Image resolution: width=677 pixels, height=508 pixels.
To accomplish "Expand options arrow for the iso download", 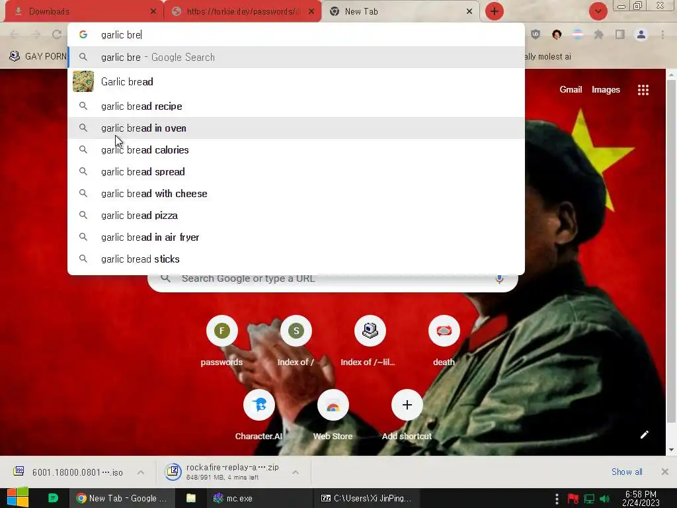I will tap(141, 472).
